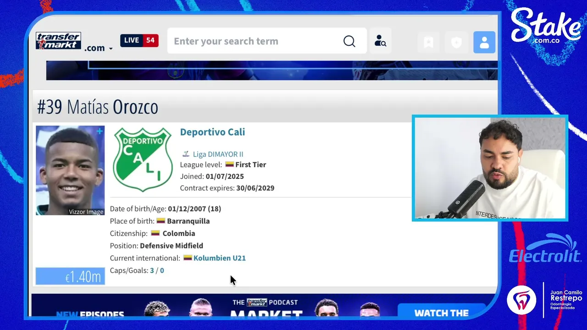Click the shield icon in the header
The image size is (587, 330).
pos(456,42)
